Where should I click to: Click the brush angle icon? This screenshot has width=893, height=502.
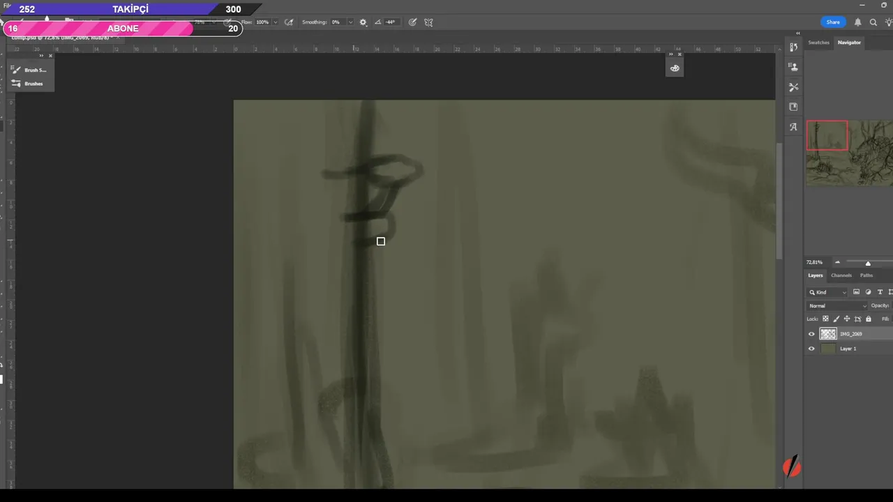pyautogui.click(x=378, y=22)
